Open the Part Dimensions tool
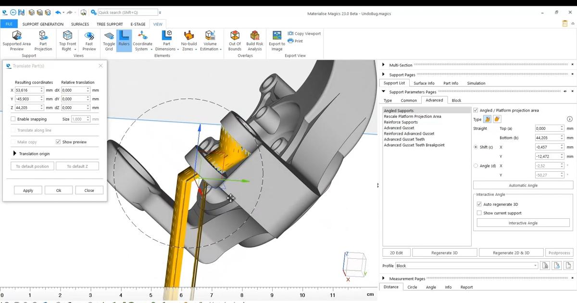577x303 pixels. [166, 41]
